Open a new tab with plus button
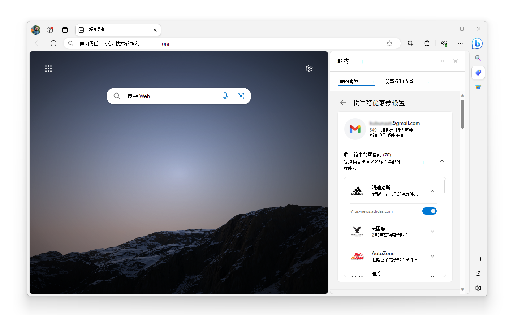Screen dimensions: 509x323 click(169, 30)
